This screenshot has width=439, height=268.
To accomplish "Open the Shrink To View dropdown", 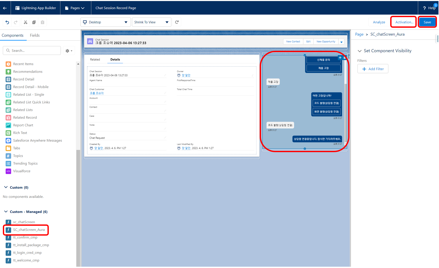I will click(x=151, y=22).
